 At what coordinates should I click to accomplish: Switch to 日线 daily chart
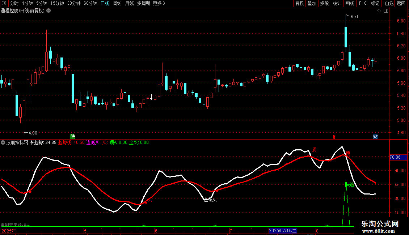[x=105, y=3]
